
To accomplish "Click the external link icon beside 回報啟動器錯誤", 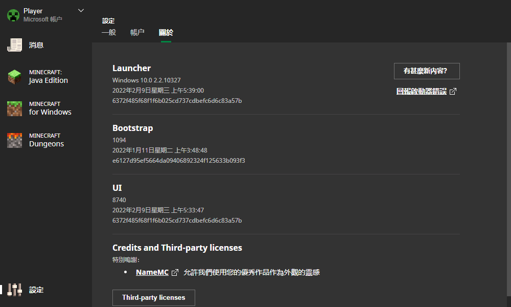I will pyautogui.click(x=453, y=92).
